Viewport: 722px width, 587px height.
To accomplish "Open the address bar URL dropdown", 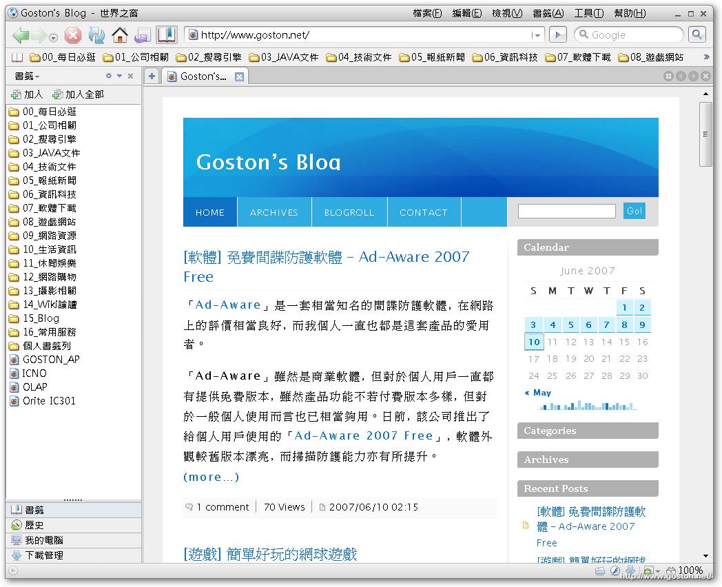I will (536, 35).
